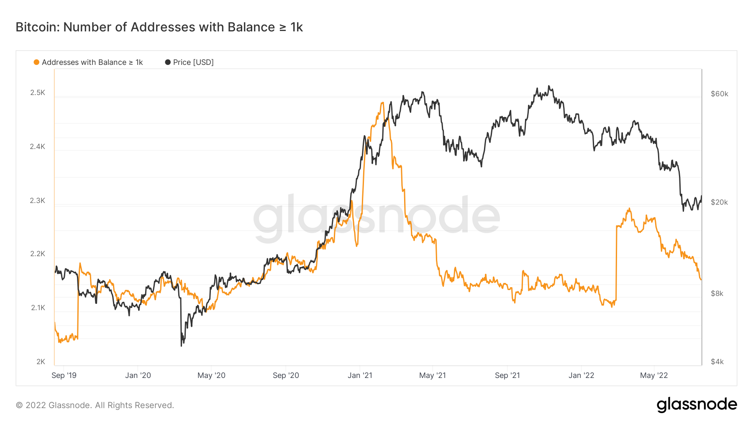This screenshot has width=753, height=424.
Task: Click the $4k right axis label
Action: (717, 362)
